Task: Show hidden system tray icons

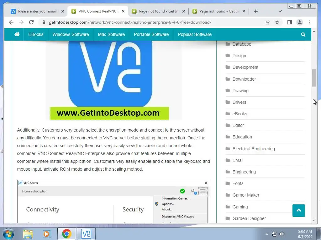Action: 266,234
